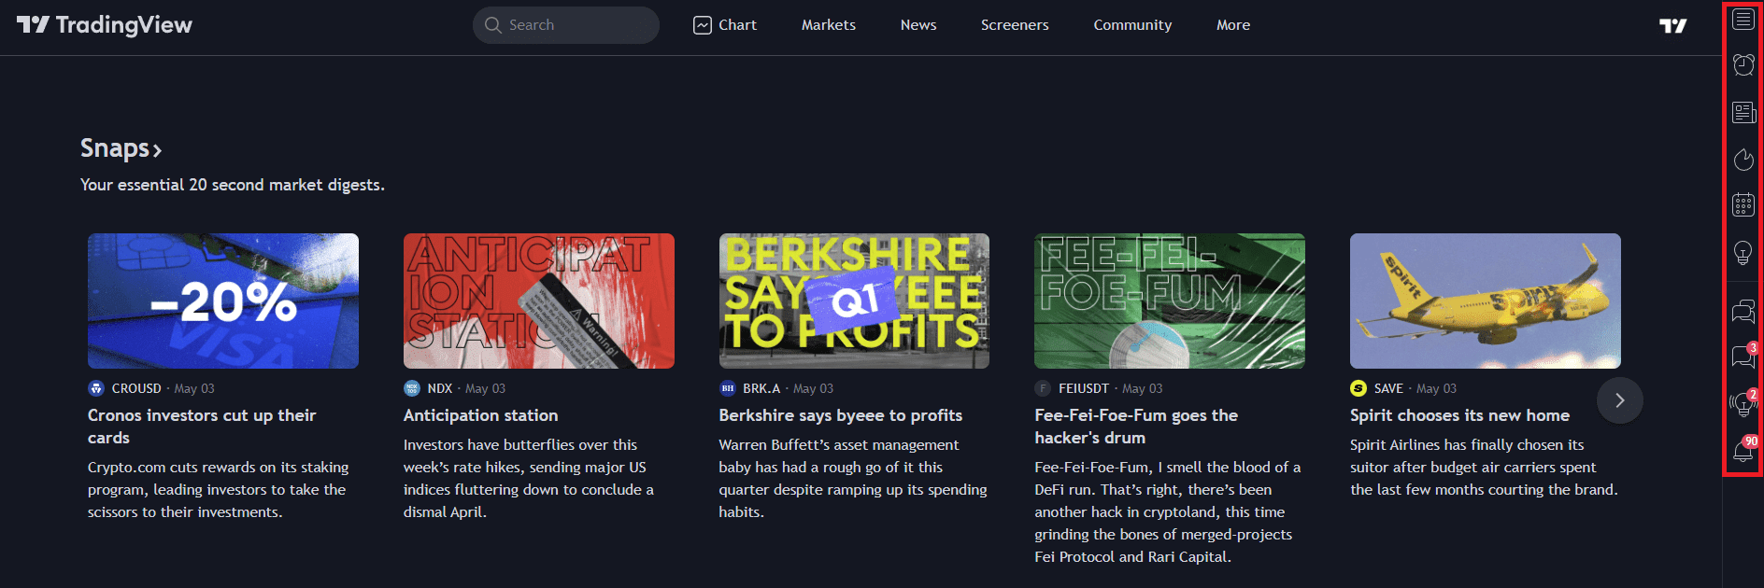
Task: Open the Anticipation Station thumbnail
Action: point(539,301)
